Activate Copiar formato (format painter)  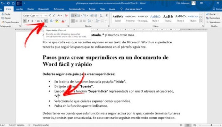(10, 22)
